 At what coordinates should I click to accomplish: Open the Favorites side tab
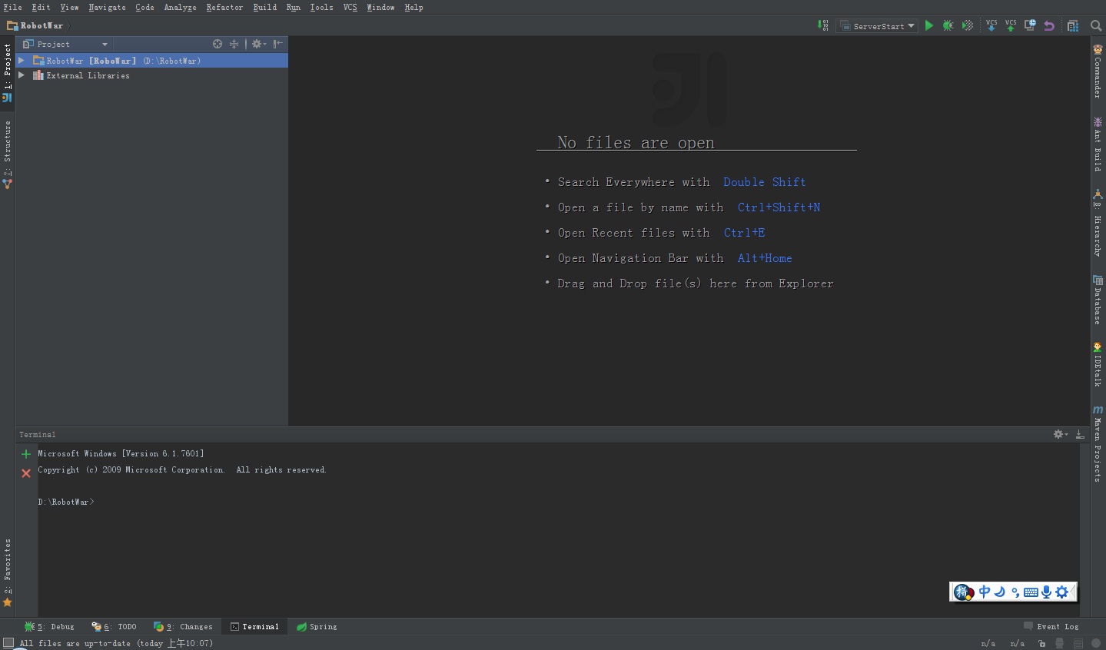(x=7, y=573)
